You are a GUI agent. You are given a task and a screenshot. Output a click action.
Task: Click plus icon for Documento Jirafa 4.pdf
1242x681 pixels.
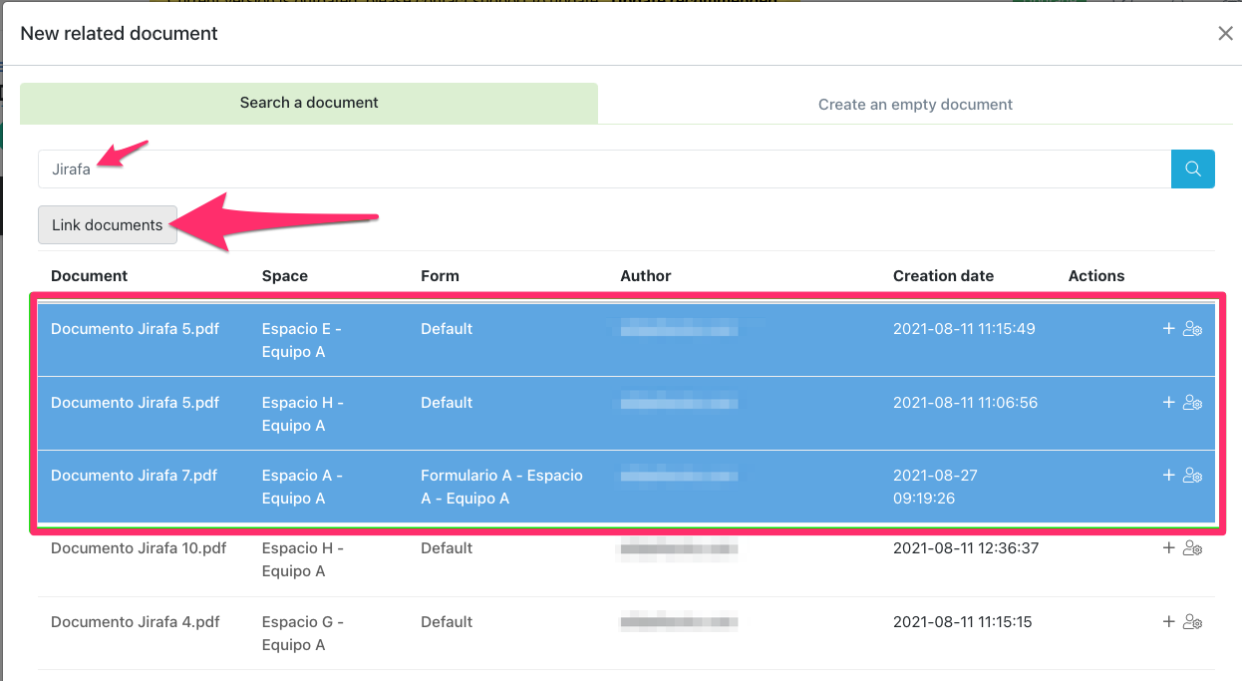click(x=1169, y=621)
